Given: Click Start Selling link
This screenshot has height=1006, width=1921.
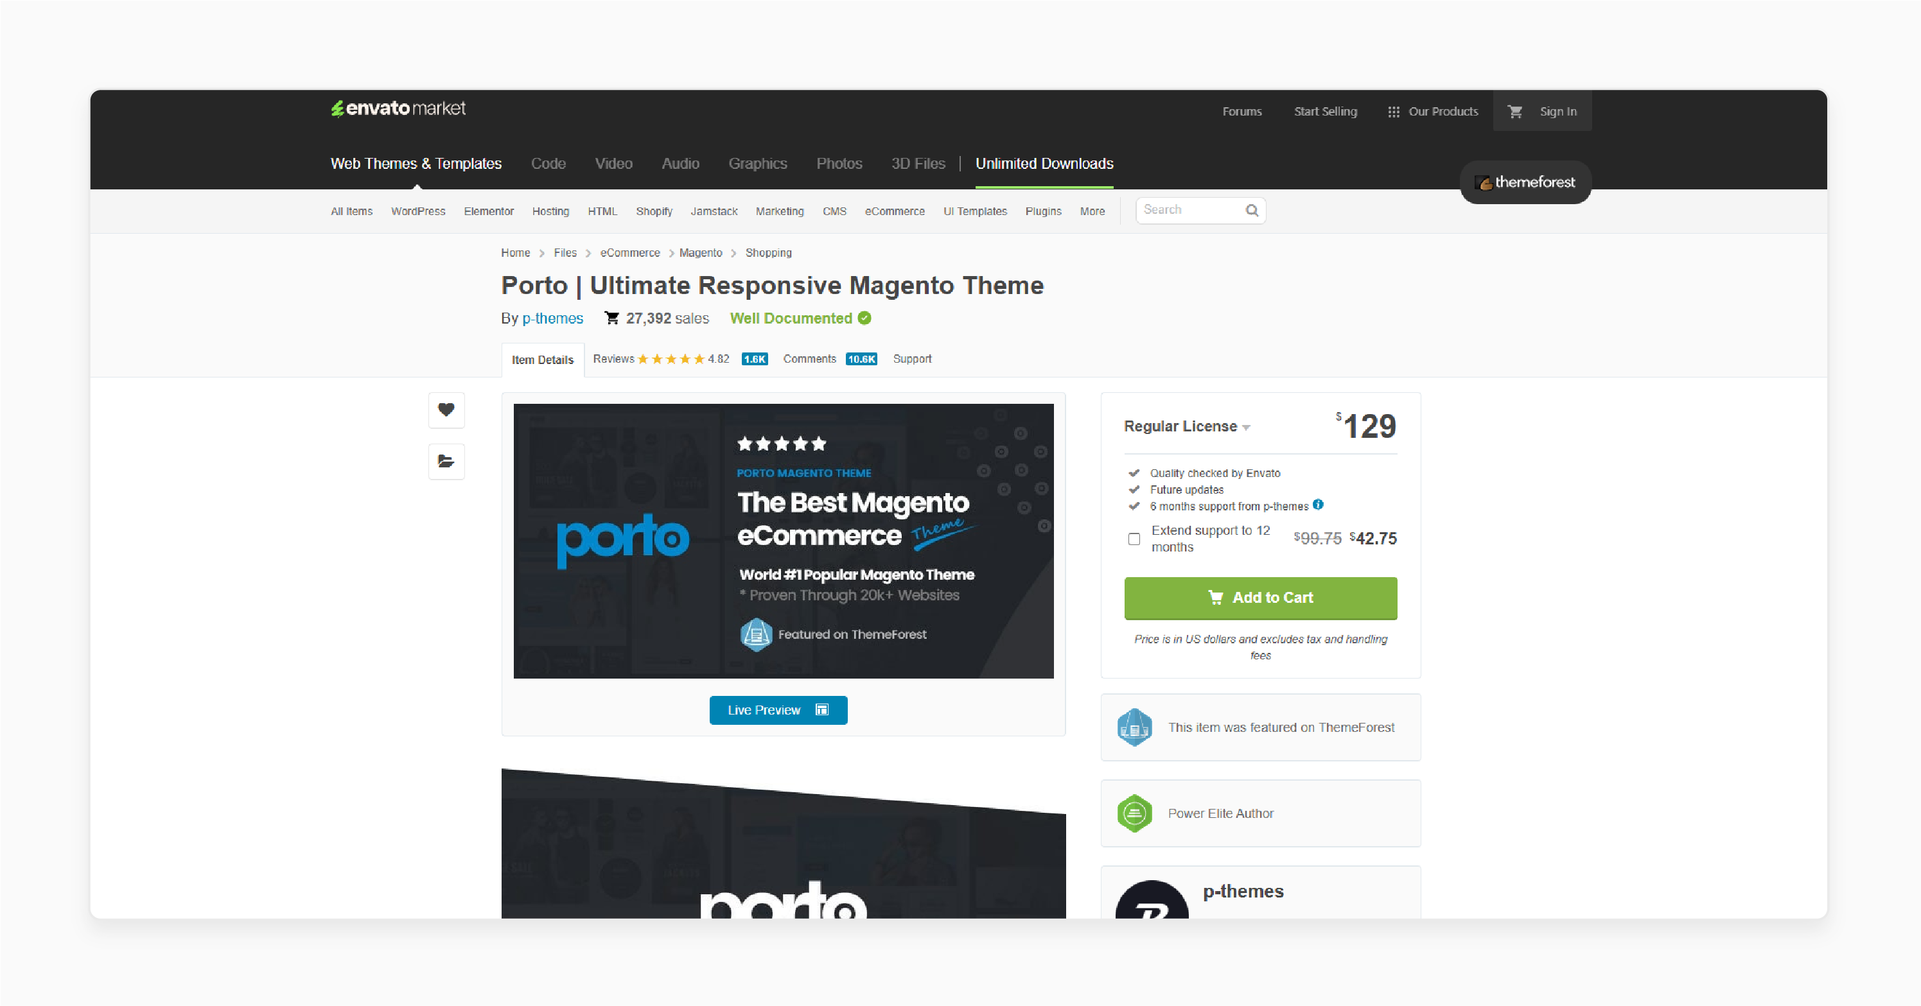Looking at the screenshot, I should click(x=1325, y=112).
